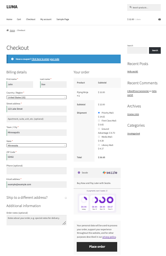
Task: Click the coupon info icon
Action: 12,59
